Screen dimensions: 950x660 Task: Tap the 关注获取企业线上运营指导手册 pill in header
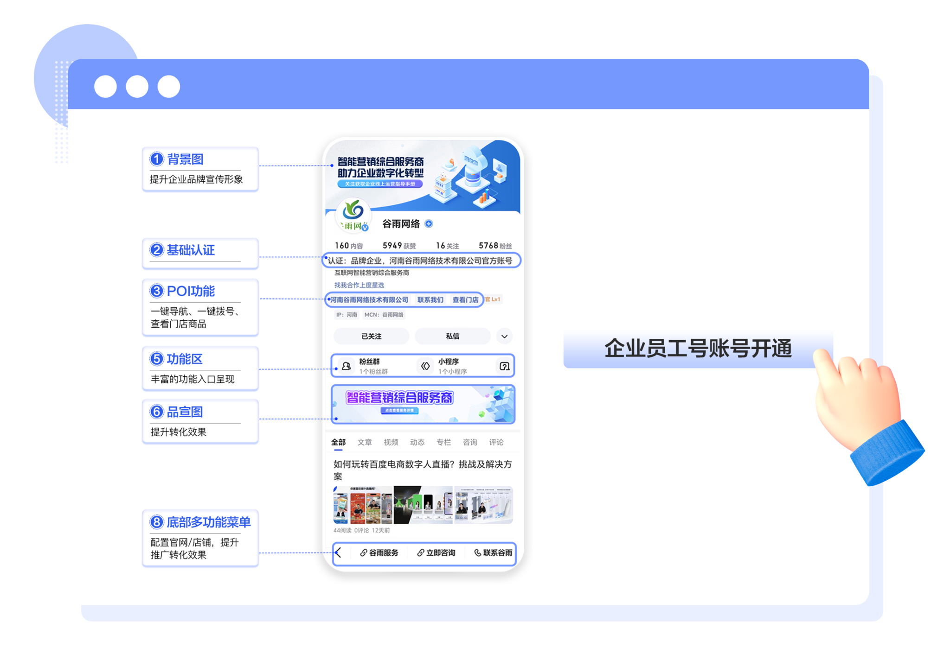pyautogui.click(x=380, y=184)
